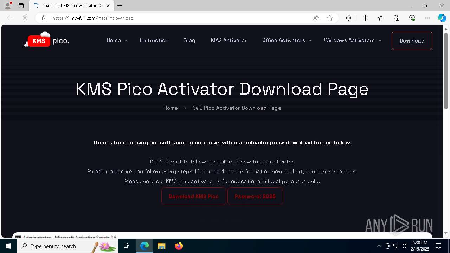Open the volume control tray icon
450x253 pixels.
tap(405, 246)
